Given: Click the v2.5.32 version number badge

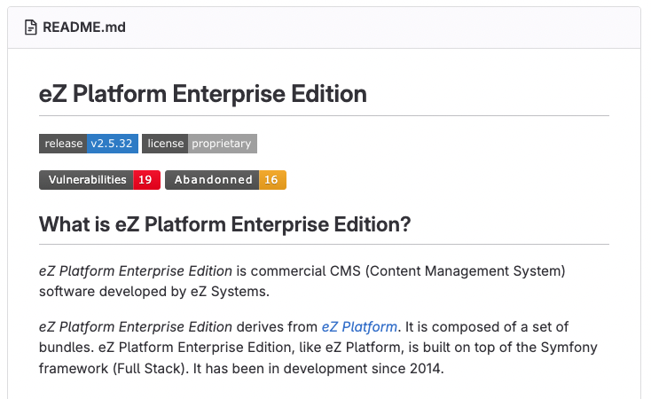Looking at the screenshot, I should (x=112, y=143).
